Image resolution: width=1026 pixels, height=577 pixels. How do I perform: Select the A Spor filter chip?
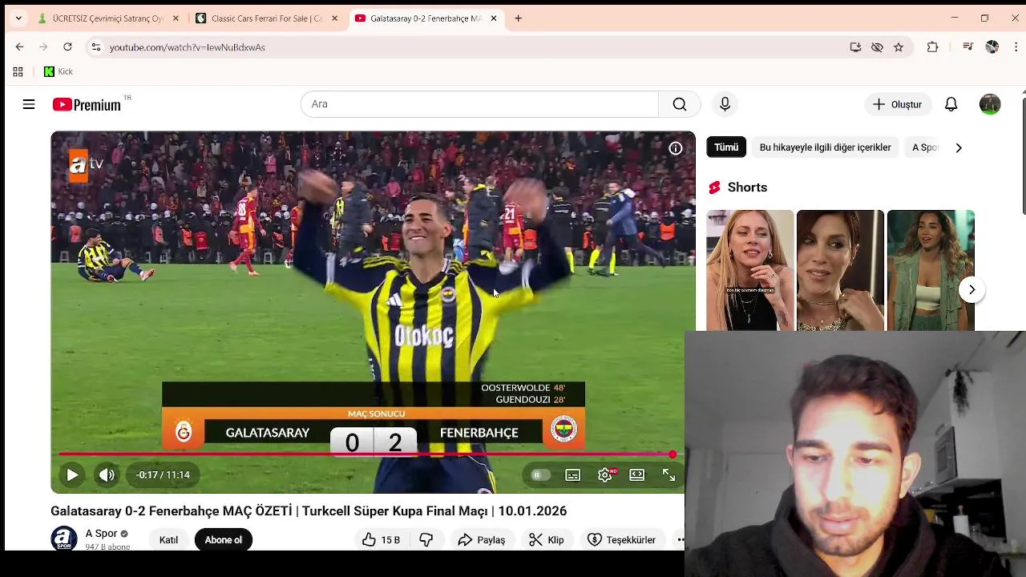pyautogui.click(x=924, y=147)
